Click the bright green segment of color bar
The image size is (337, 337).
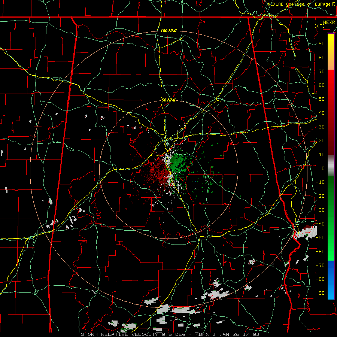tap(331, 247)
